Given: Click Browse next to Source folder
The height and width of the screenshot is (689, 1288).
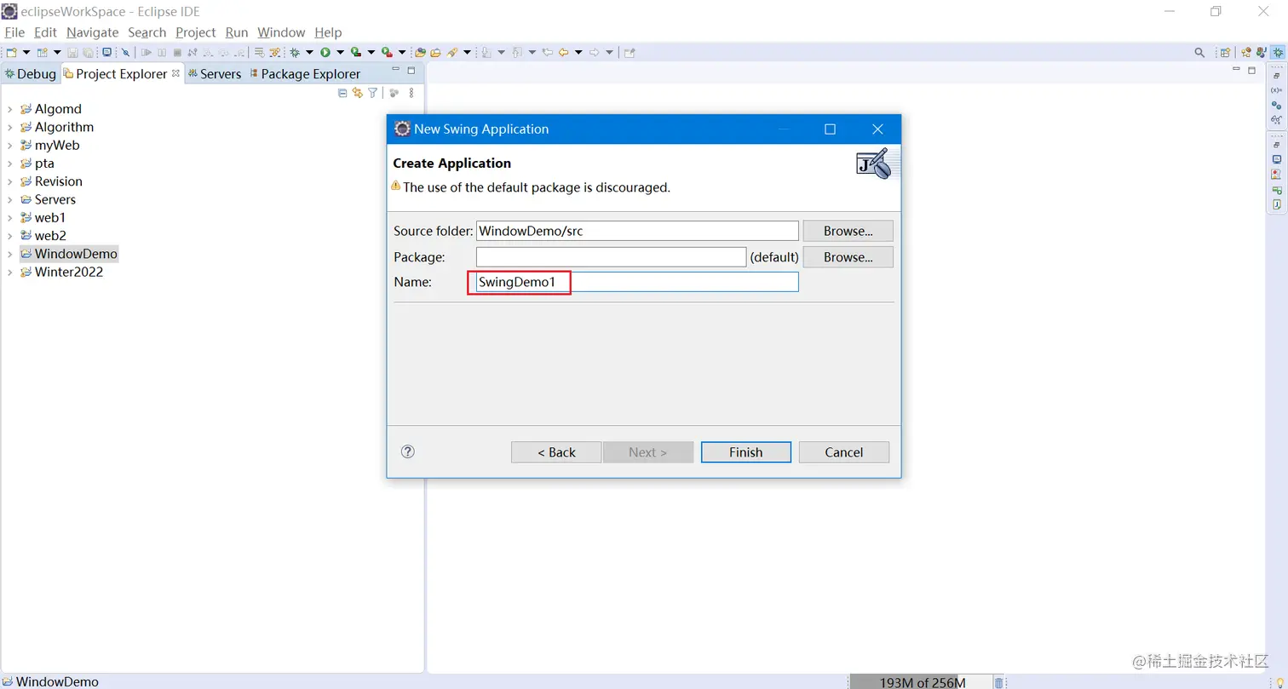Looking at the screenshot, I should 848,231.
